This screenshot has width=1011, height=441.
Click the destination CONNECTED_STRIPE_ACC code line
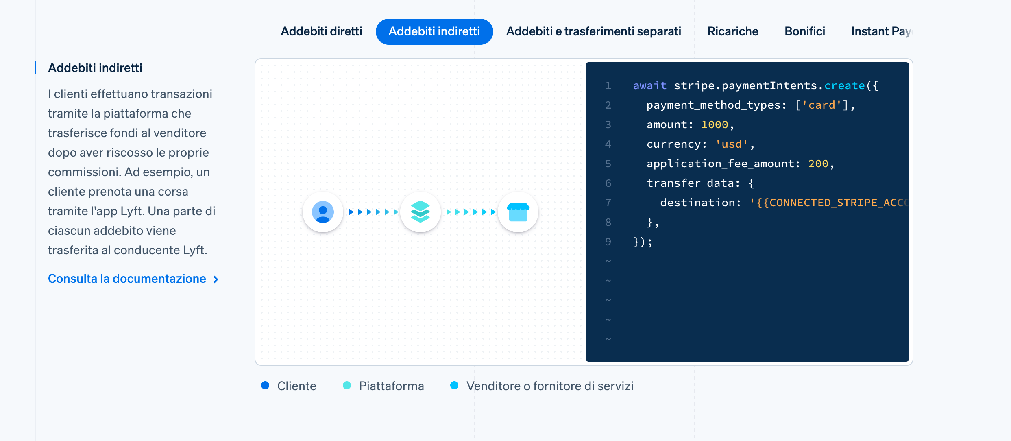click(784, 203)
